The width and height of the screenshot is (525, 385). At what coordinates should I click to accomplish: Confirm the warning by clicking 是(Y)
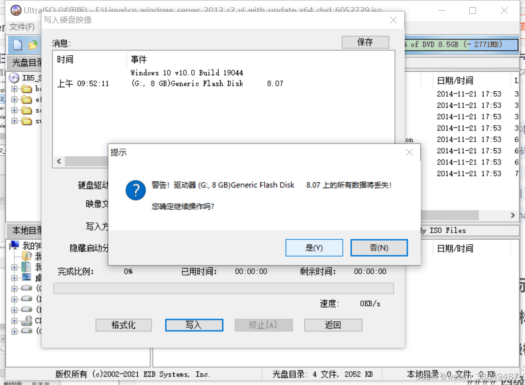(x=314, y=248)
